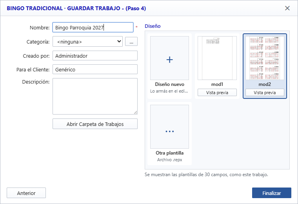The height and width of the screenshot is (204, 298).
Task: Open Vista previa for mod1
Action: coord(217,93)
